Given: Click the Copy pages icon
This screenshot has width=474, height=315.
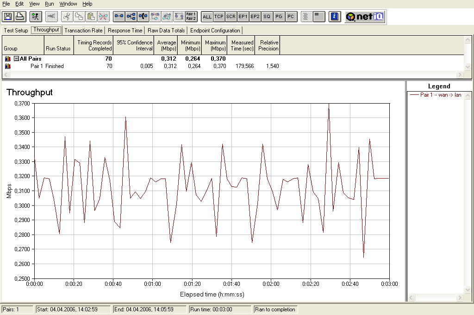Looking at the screenshot, I should (79, 16).
